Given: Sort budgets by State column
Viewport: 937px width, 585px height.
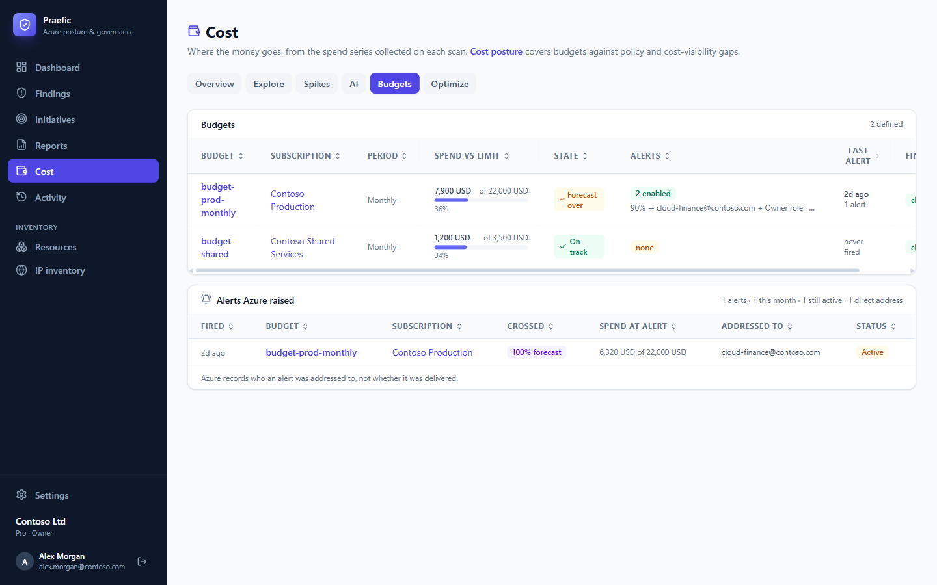Looking at the screenshot, I should (x=571, y=156).
